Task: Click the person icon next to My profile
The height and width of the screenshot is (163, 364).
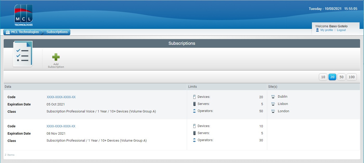Action: pyautogui.click(x=317, y=30)
